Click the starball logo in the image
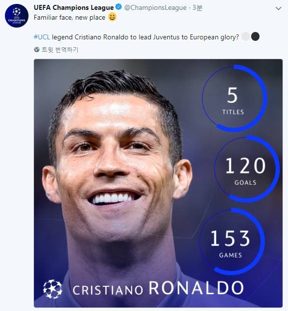This screenshot has height=311, width=288. click(53, 289)
